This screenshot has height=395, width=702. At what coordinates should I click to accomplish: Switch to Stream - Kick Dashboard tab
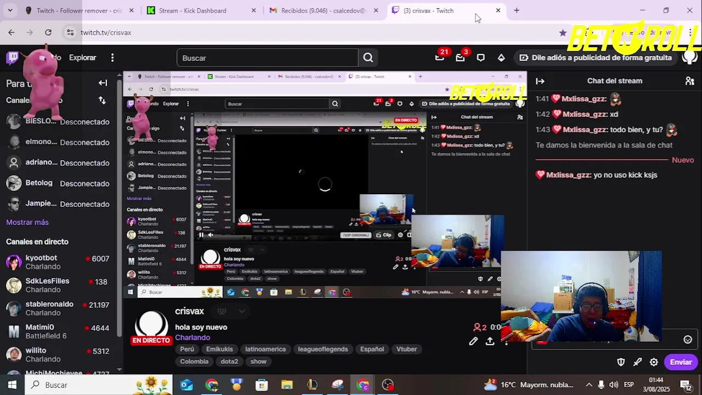200,10
